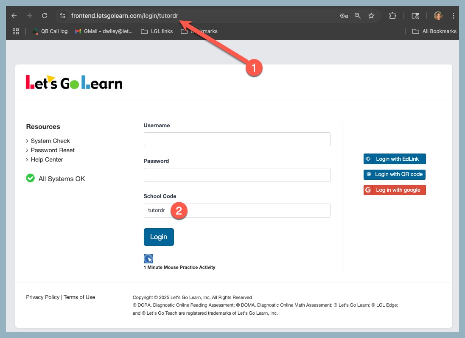Click the School Code input field
This screenshot has width=465, height=338.
coord(237,210)
